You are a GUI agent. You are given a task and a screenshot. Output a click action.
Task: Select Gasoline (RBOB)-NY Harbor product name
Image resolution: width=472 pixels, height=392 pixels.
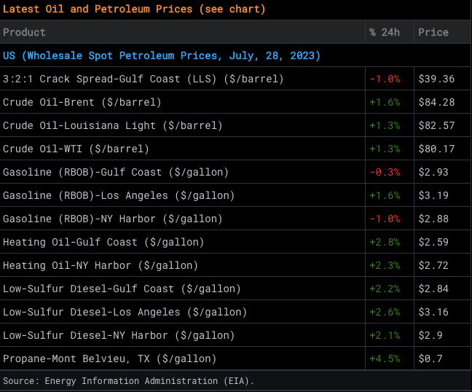(113, 219)
